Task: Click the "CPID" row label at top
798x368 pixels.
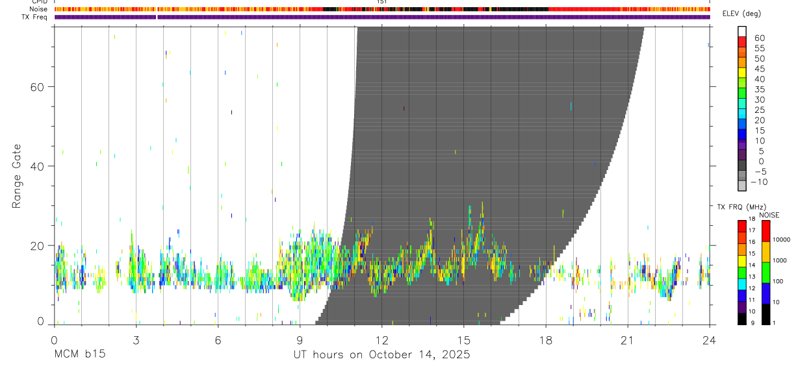Action: tap(38, 2)
